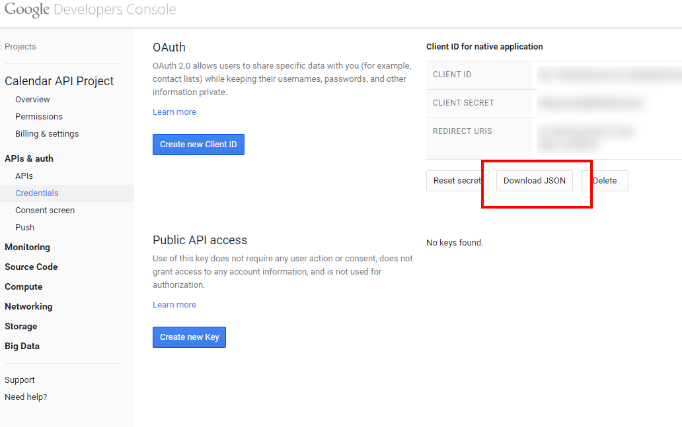This screenshot has height=427, width=682.
Task: Open Billing & settings
Action: coord(47,134)
